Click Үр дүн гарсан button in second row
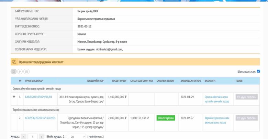Screen dimensions: 268x139 coord(246,118)
